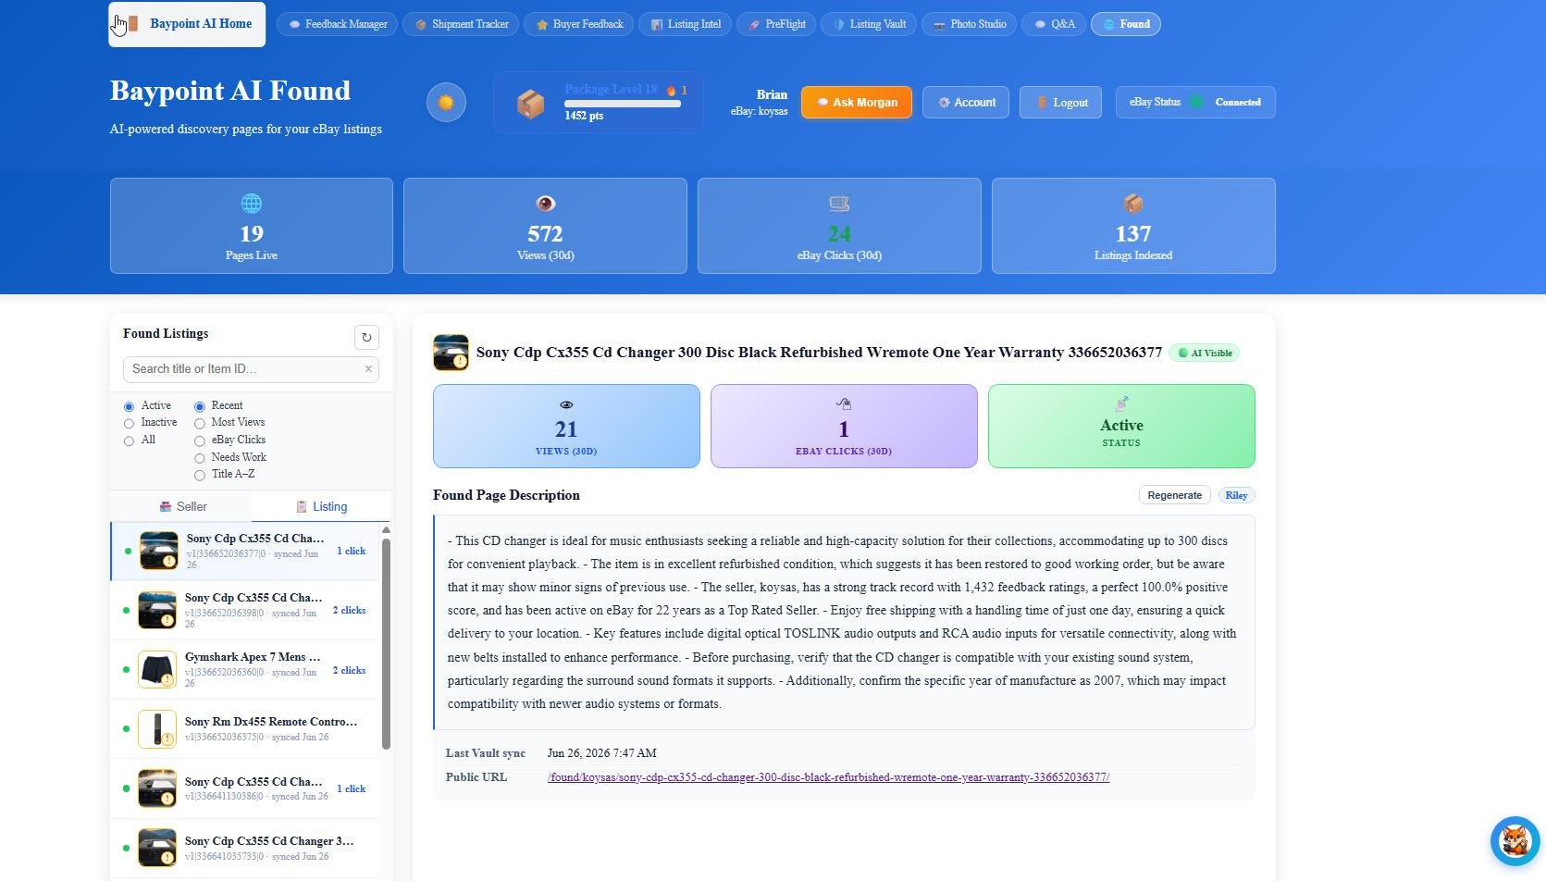Click the refresh icon in Found Listings

tap(366, 338)
